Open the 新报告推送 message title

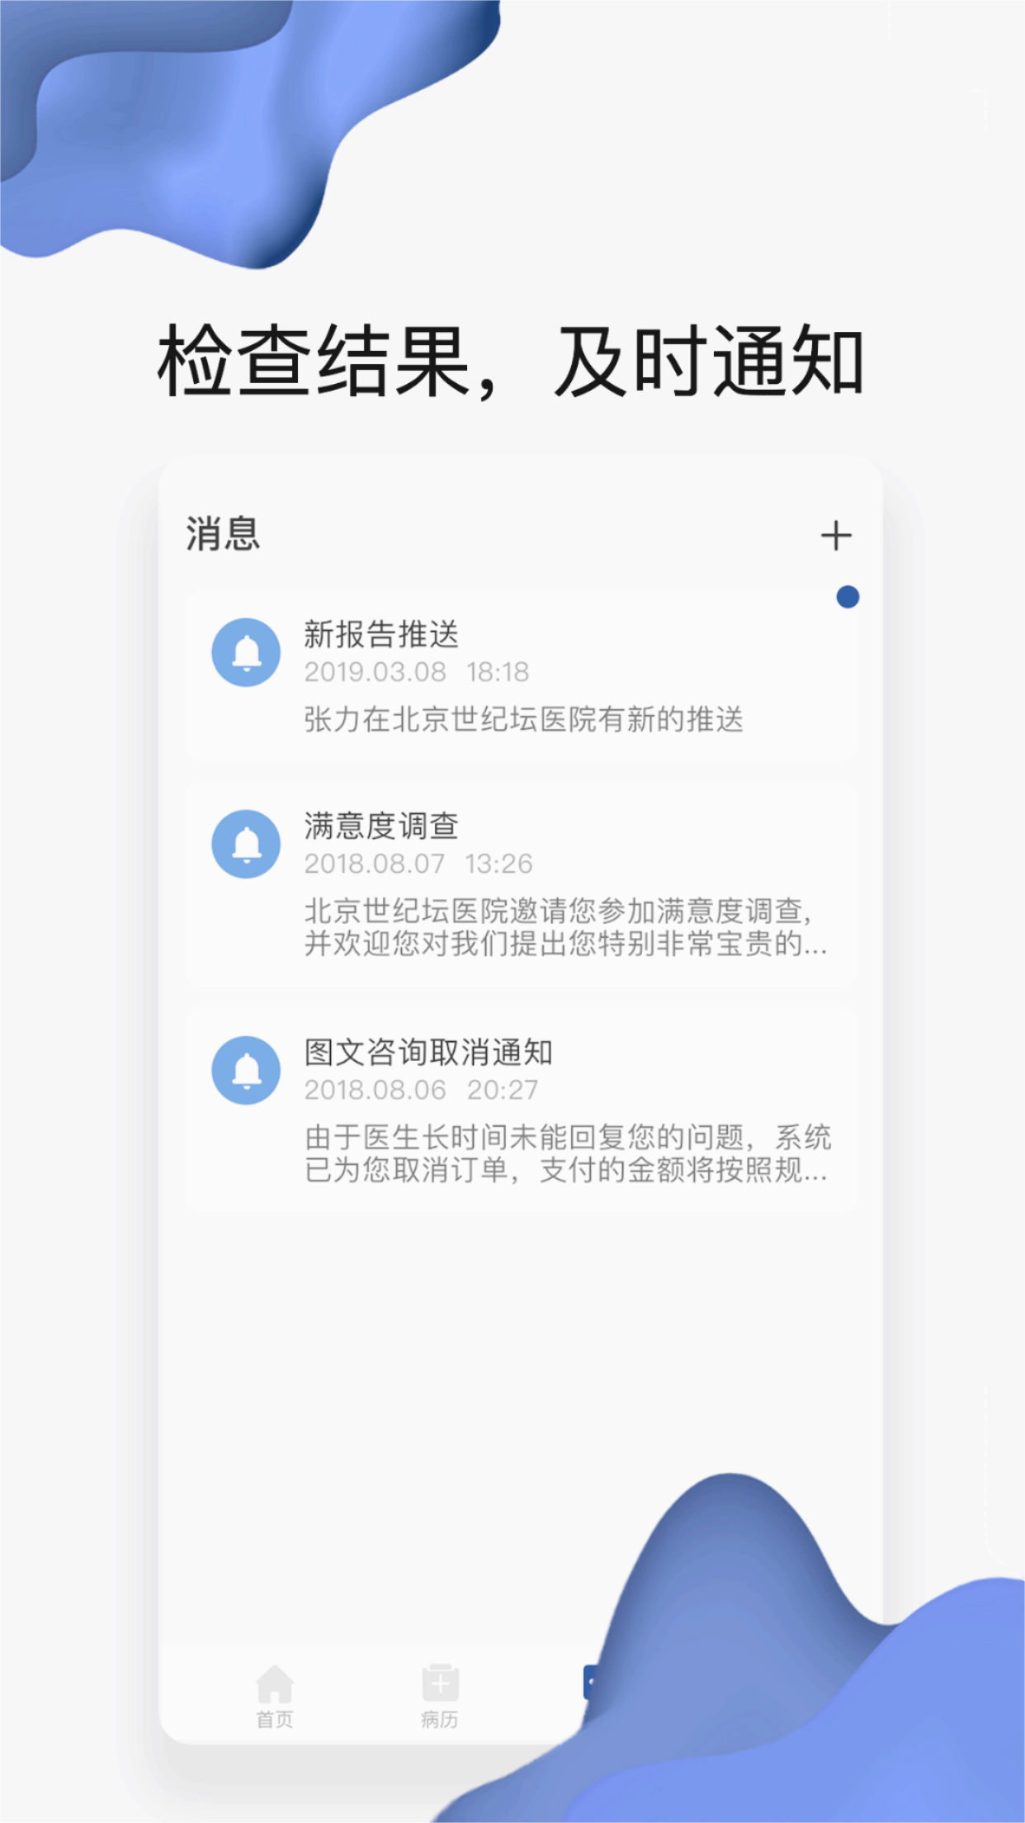pos(381,635)
